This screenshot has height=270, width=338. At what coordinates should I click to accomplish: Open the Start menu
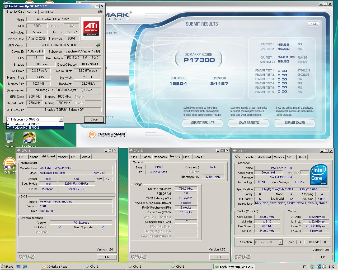[x=7, y=267]
